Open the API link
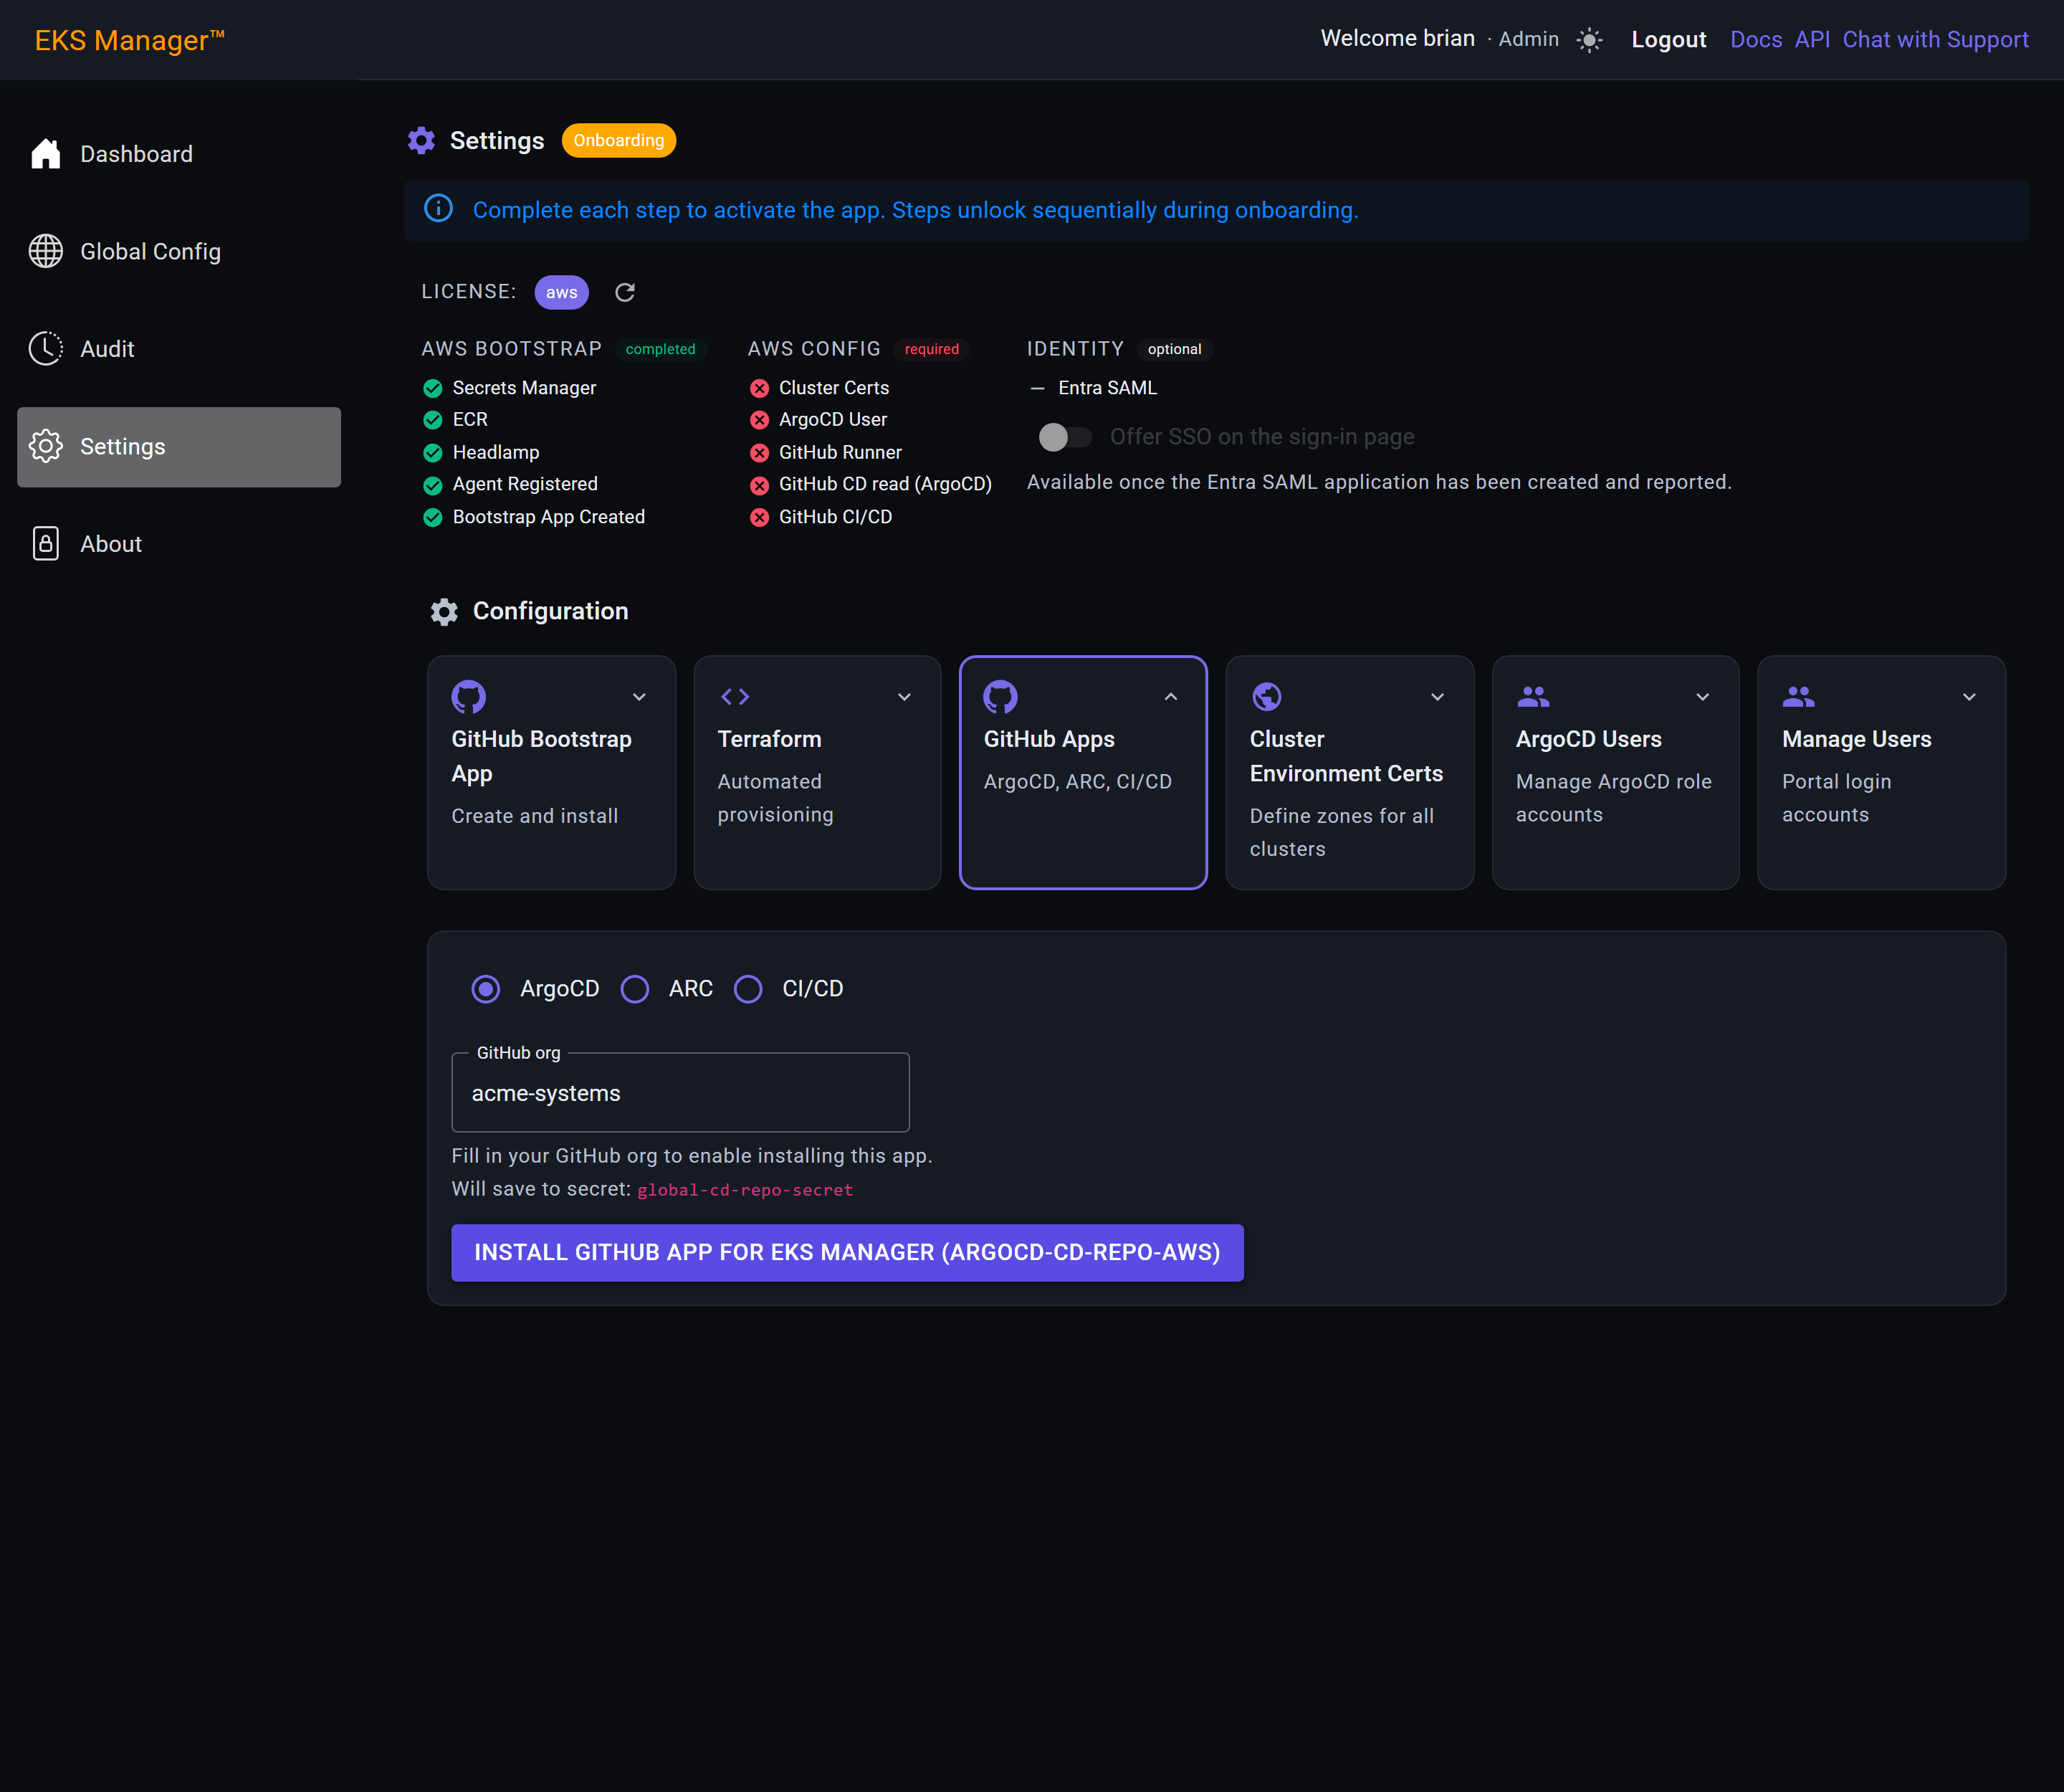The width and height of the screenshot is (2064, 1792). (1812, 40)
